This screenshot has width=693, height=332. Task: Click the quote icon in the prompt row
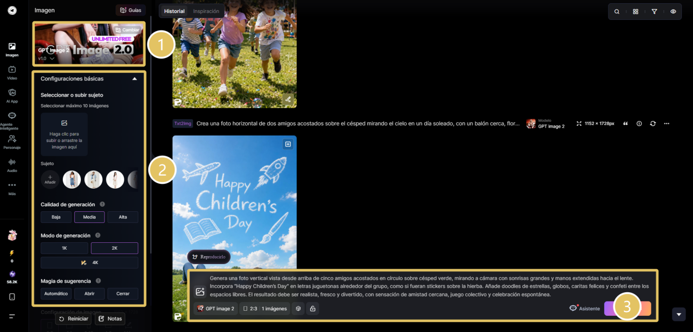626,123
